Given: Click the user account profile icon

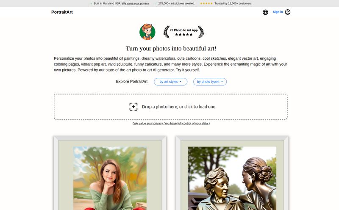Looking at the screenshot, I should pos(288,12).
